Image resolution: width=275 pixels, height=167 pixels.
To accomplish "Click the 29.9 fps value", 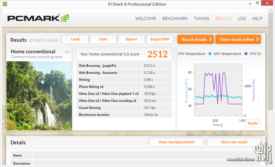I will point(150,94).
